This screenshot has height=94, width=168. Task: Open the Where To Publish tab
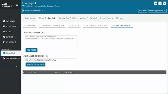(68, 18)
